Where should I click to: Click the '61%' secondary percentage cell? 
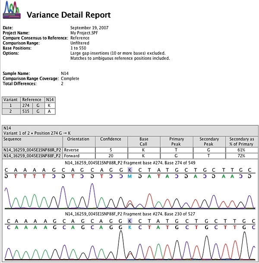[x=241, y=150]
